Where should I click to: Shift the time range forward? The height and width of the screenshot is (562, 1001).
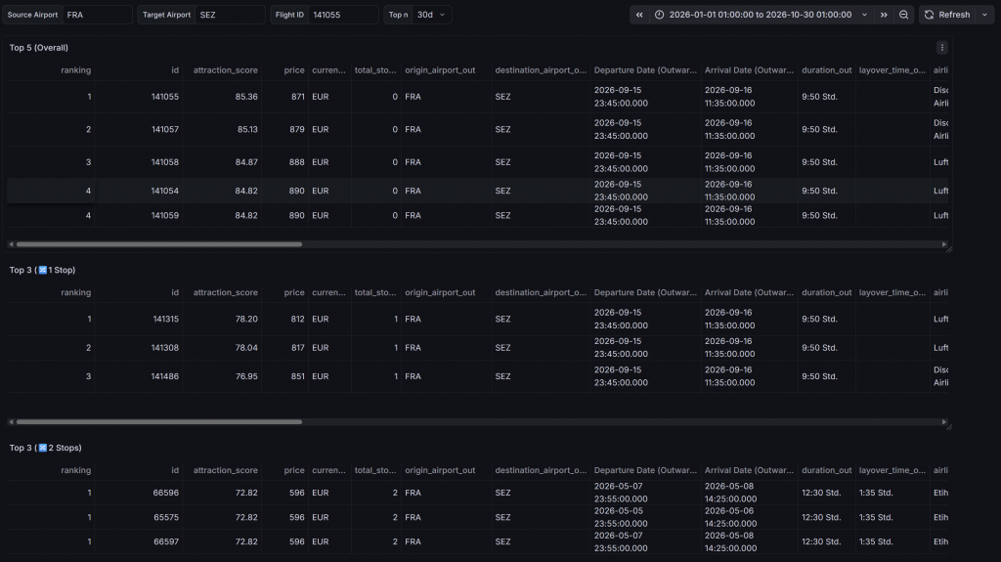pyautogui.click(x=884, y=15)
